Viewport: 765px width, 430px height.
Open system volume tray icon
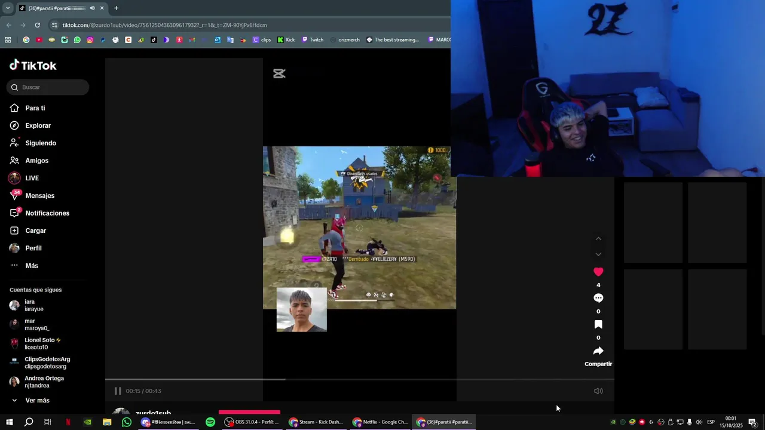click(x=699, y=422)
